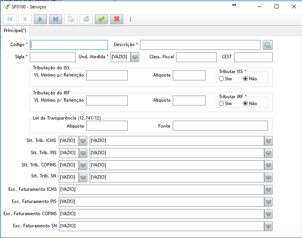Image resolution: width=302 pixels, height=238 pixels.
Task: Click the copy record toolbar icon
Action: [86, 19]
